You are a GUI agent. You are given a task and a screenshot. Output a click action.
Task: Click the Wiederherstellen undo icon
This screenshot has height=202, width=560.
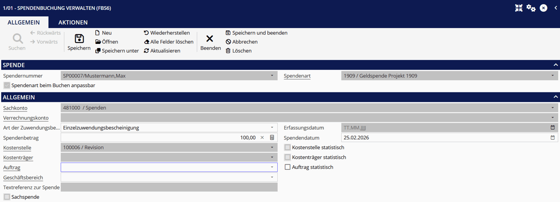click(146, 33)
